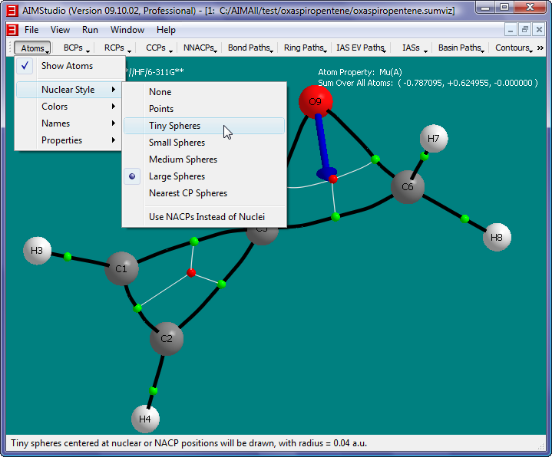Open the BCPs toolbar dropdown
This screenshot has width=552, height=457.
pyautogui.click(x=77, y=48)
